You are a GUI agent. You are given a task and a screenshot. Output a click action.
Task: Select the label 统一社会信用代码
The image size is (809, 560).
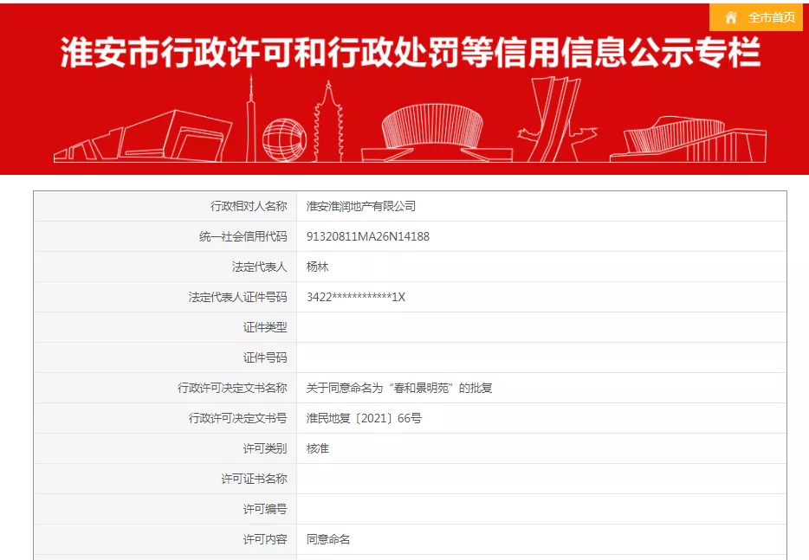pyautogui.click(x=243, y=236)
